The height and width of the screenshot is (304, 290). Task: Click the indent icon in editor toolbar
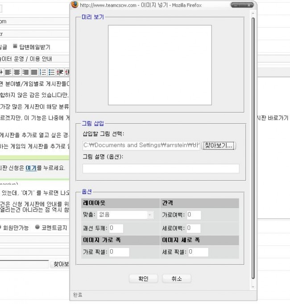[x=60, y=72]
